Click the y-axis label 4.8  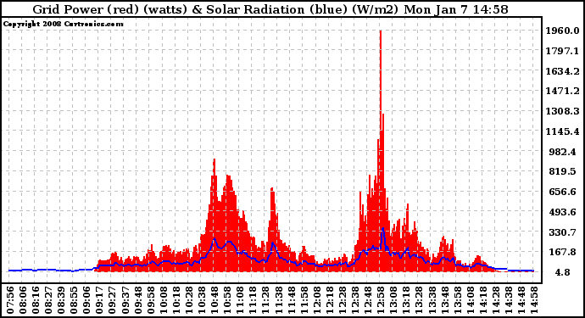[x=563, y=272]
